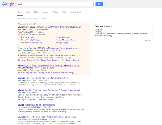Open 'Best Home Security Companys' link
This screenshot has width=162, height=125.
(x=64, y=55)
